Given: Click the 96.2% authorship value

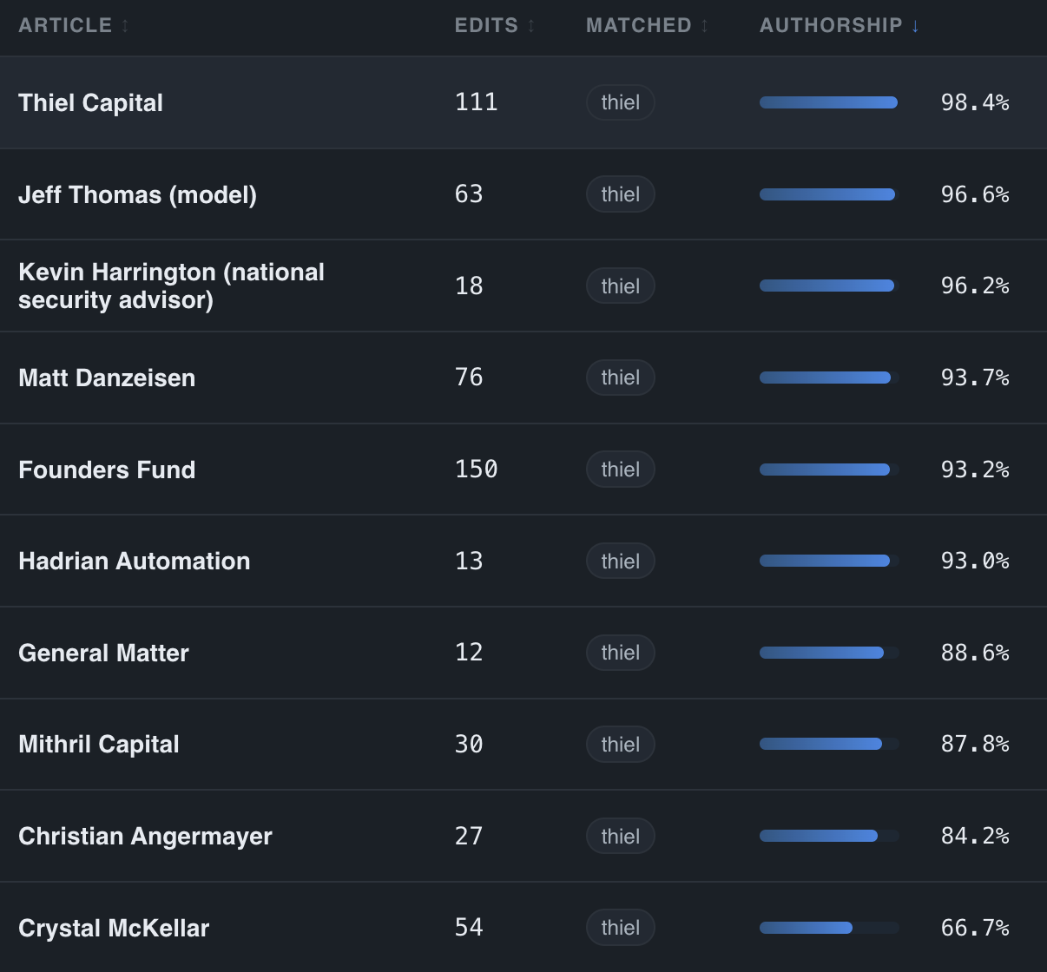Looking at the screenshot, I should pyautogui.click(x=975, y=286).
